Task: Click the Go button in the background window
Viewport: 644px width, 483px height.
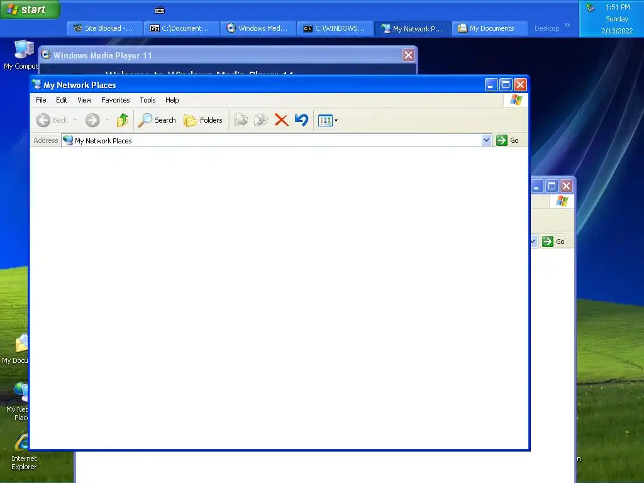Action: click(553, 241)
